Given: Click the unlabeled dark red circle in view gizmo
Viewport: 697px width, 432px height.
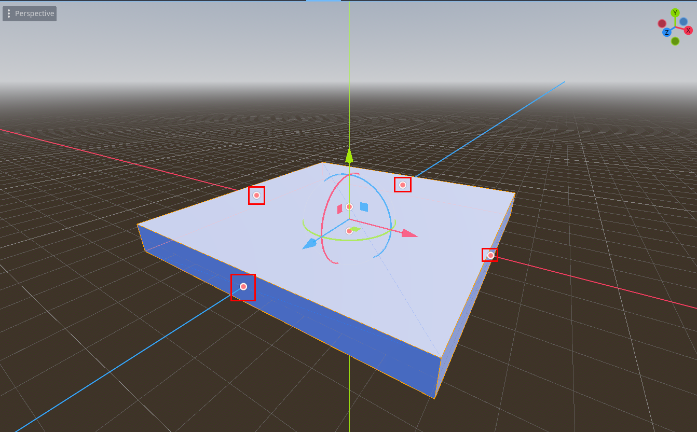Looking at the screenshot, I should tap(662, 23).
